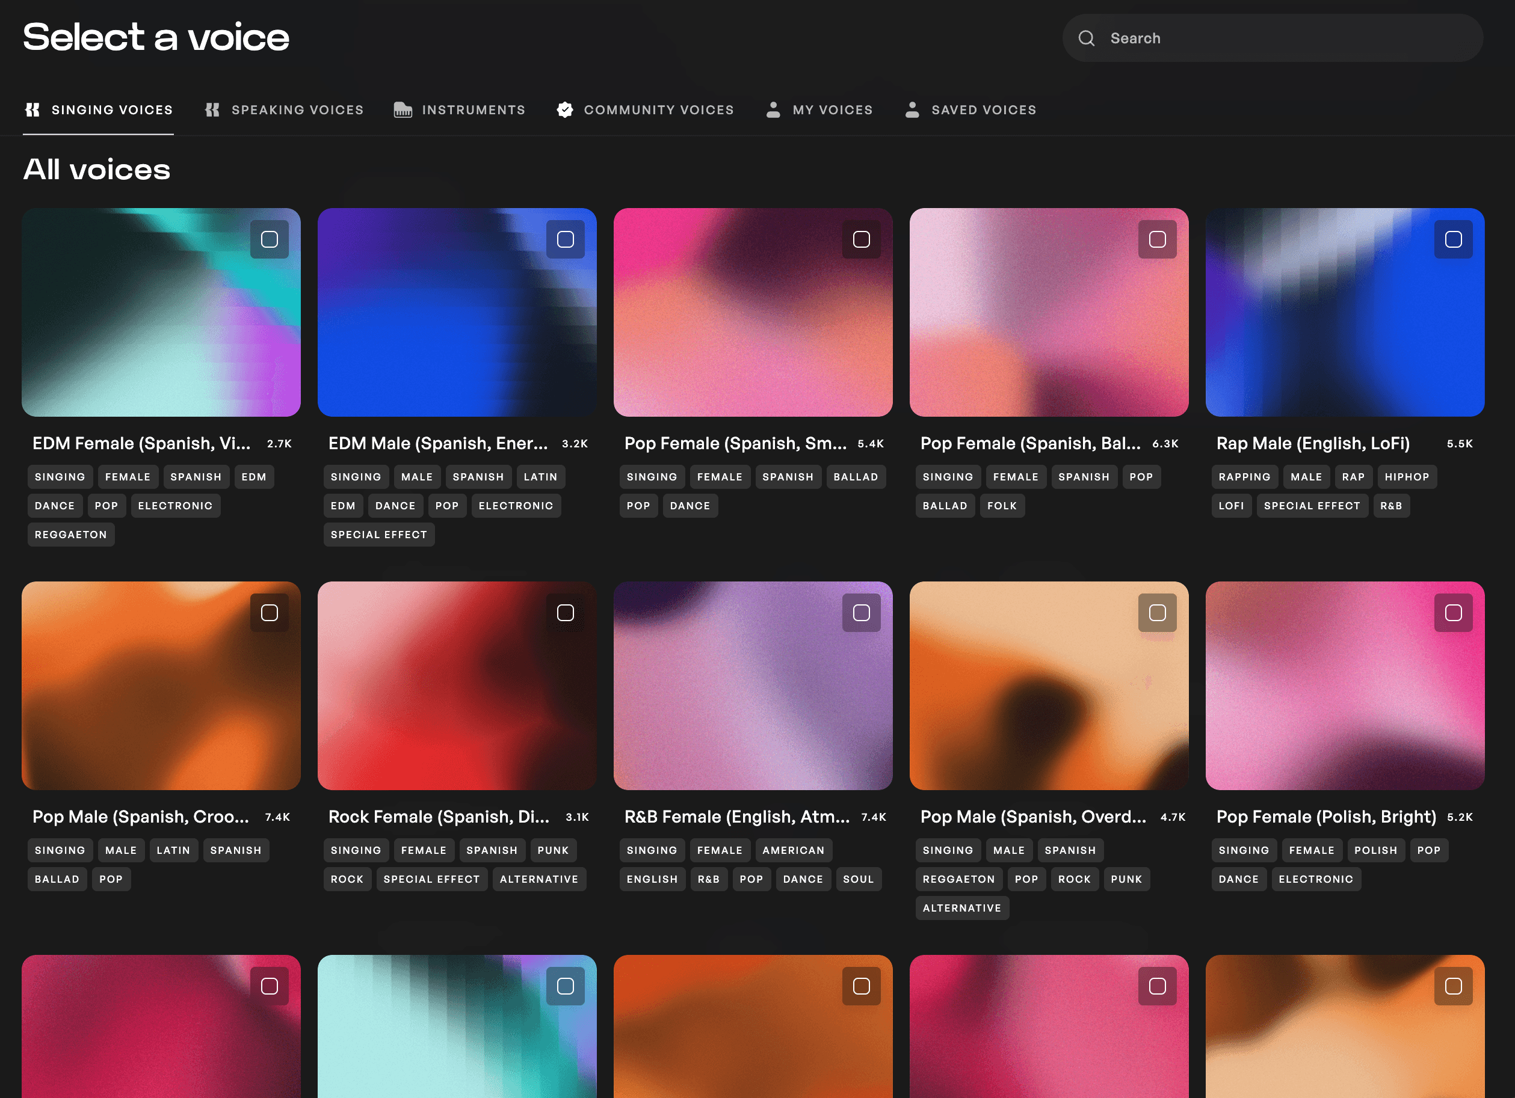Viewport: 1515px width, 1098px height.
Task: Tick the checkbox on Rock Female Spanish card
Action: [x=565, y=612]
